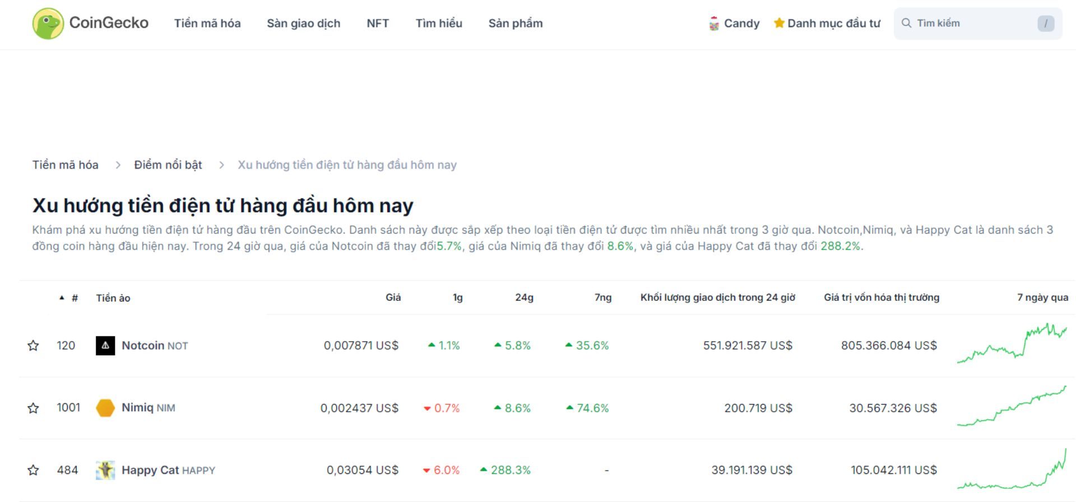Image resolution: width=1076 pixels, height=502 pixels.
Task: Click the Nimiq orange hexagon icon
Action: (105, 408)
